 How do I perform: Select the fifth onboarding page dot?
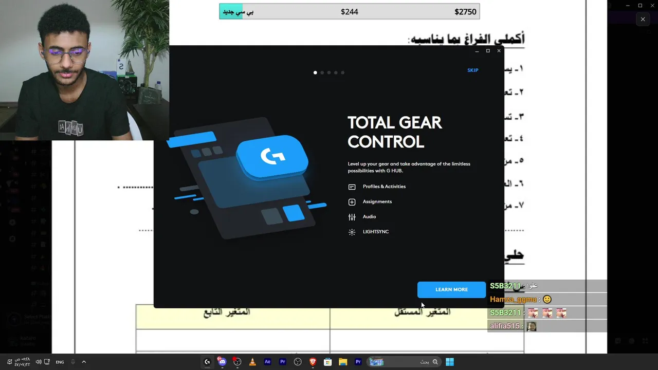343,72
